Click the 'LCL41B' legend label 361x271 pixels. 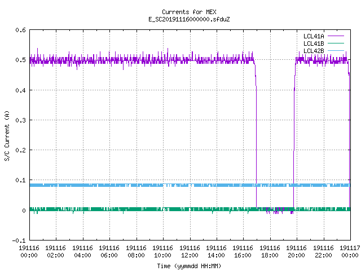[x=314, y=43]
